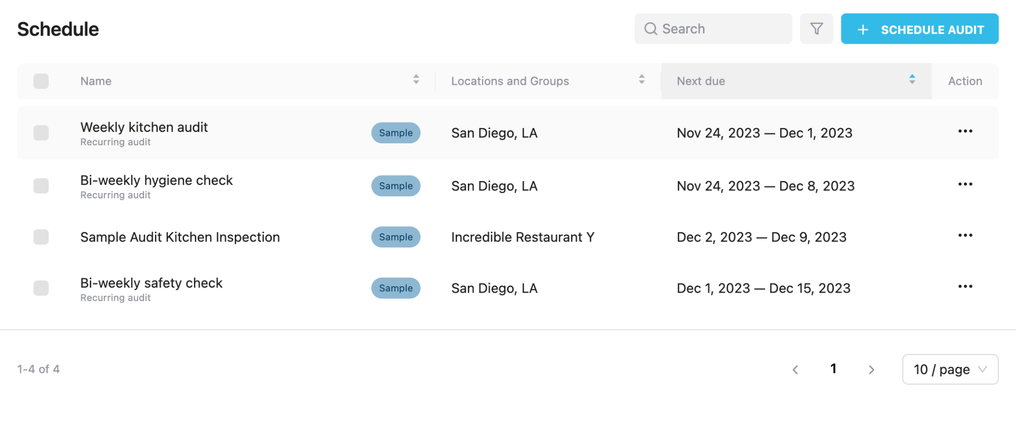This screenshot has height=432, width=1016.
Task: Select page 1 in pagination
Action: [833, 369]
